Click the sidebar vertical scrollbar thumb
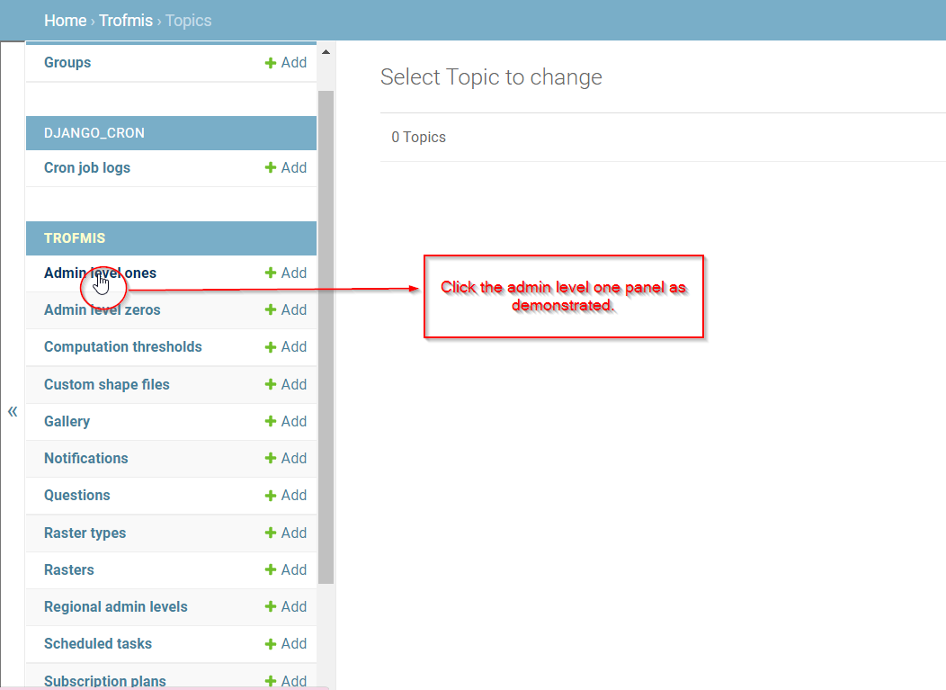The image size is (946, 690). (x=326, y=336)
